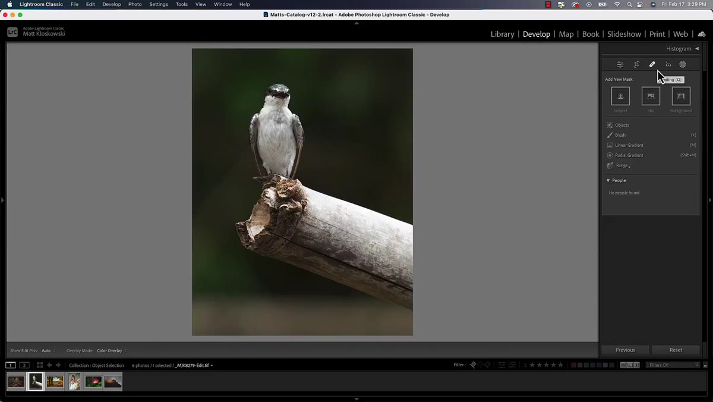
Task: Collapse the People section
Action: (x=608, y=180)
